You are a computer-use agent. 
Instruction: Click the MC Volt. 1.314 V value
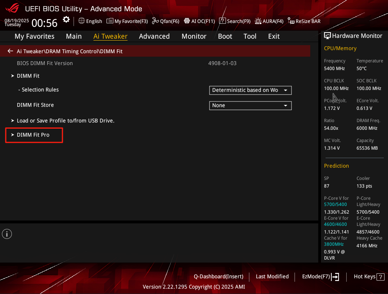(x=332, y=148)
